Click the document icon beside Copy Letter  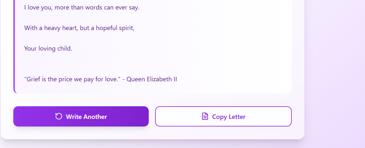pos(205,116)
